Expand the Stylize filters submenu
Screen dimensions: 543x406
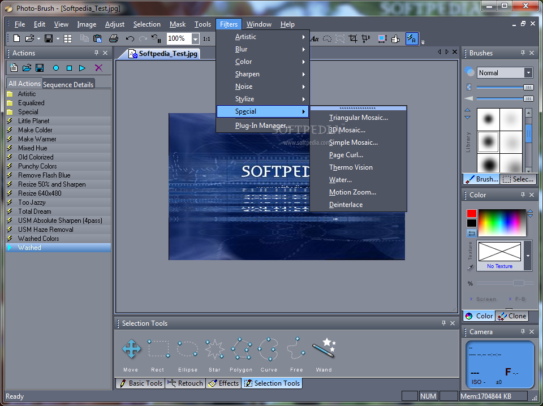point(263,99)
